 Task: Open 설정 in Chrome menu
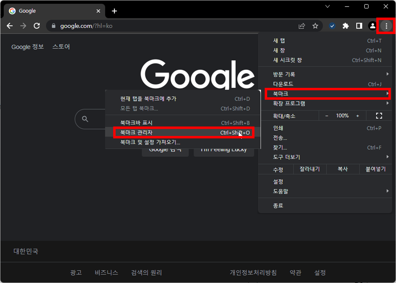[x=325, y=182]
